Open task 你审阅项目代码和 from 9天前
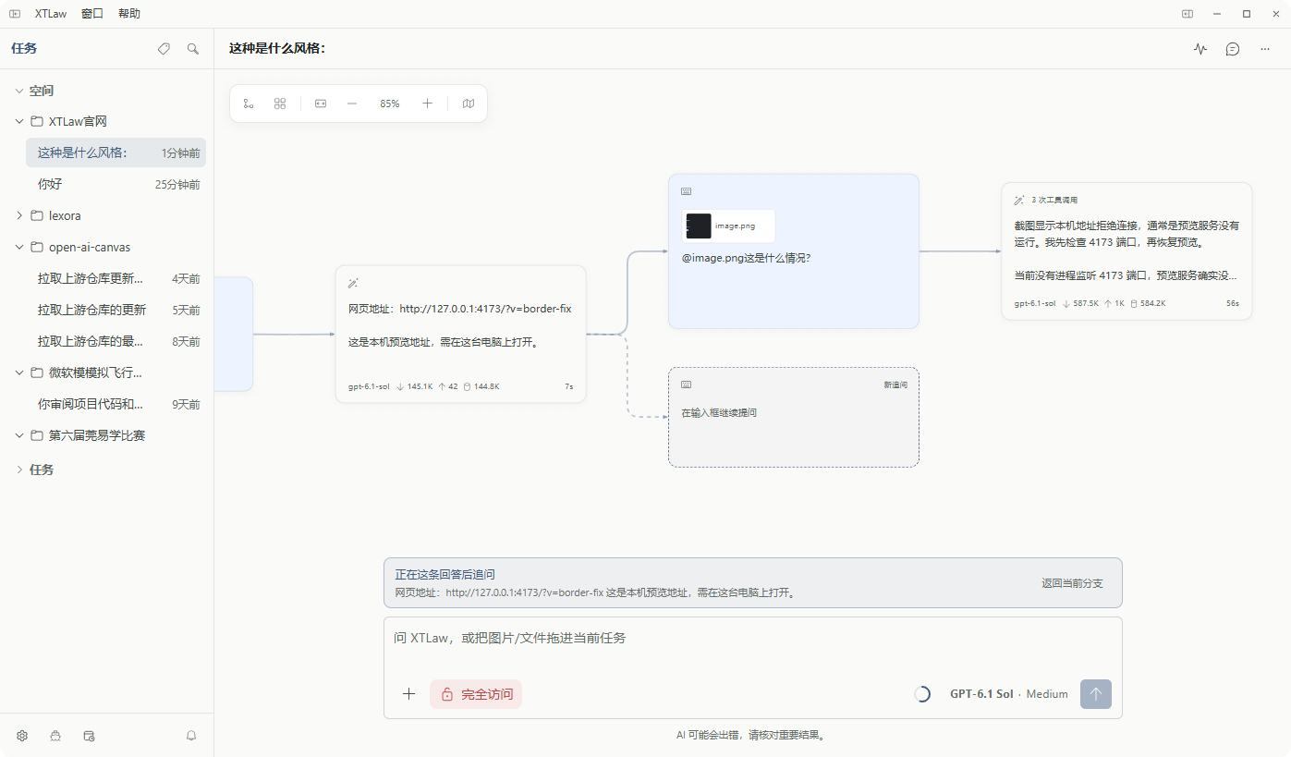The image size is (1291, 757). (116, 404)
